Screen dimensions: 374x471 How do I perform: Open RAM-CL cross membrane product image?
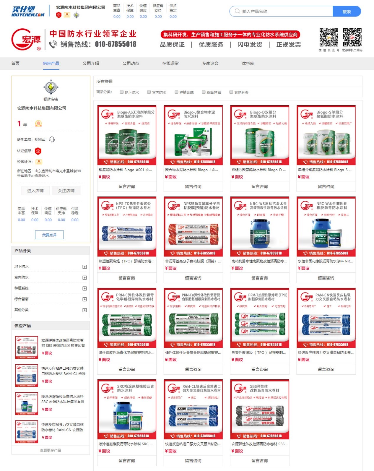(x=193, y=409)
